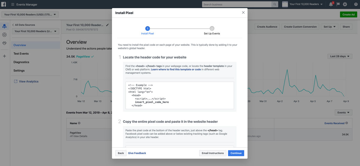Open the Last 28 days date dropdown
The width and height of the screenshot is (360, 166).
340,56
